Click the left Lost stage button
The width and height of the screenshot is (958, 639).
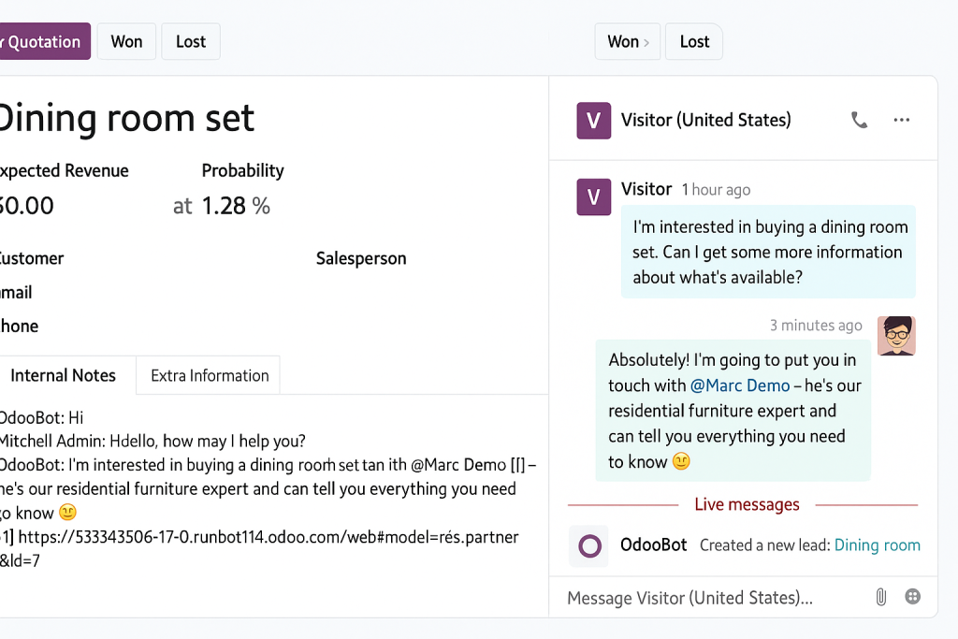(191, 41)
